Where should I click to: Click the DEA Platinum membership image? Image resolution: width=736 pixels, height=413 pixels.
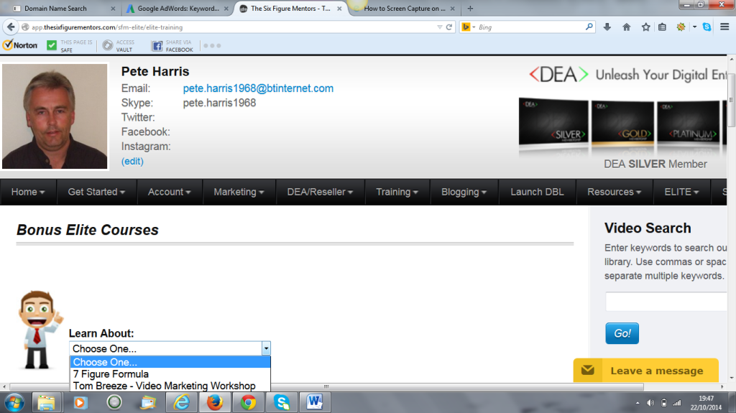click(688, 122)
